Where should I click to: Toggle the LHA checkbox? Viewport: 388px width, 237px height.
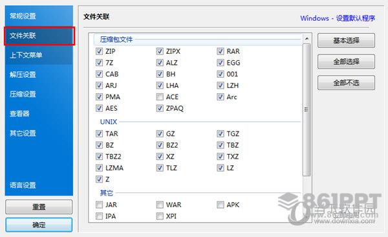tap(160, 85)
